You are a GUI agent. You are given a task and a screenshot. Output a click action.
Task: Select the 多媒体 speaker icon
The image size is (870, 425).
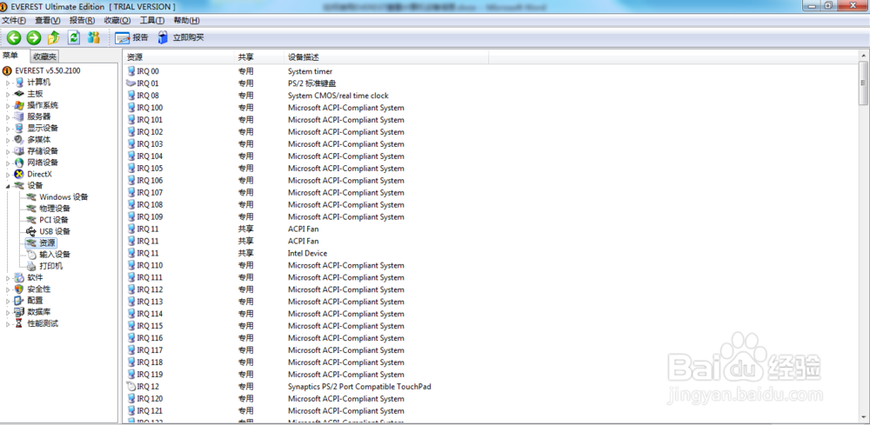coord(19,140)
